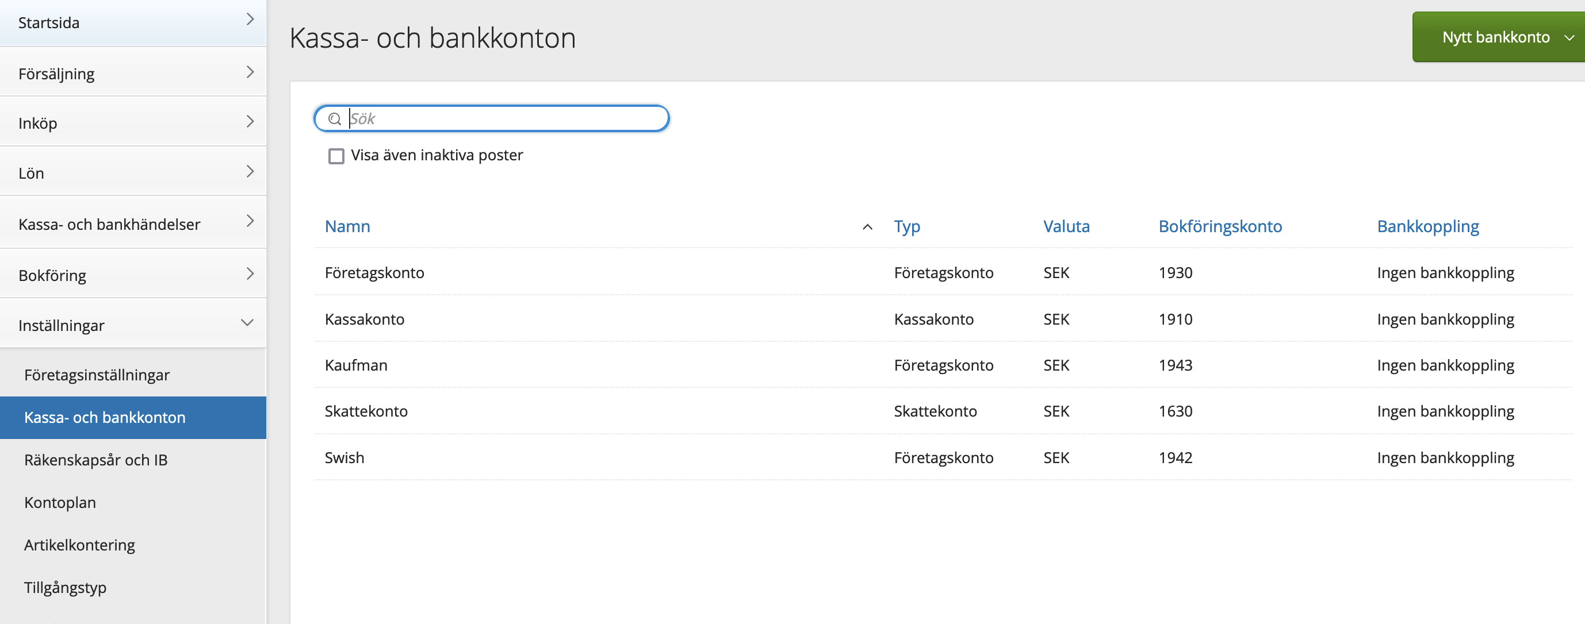Click Typ Företagskonto in Swish row
The image size is (1585, 624).
[944, 459]
